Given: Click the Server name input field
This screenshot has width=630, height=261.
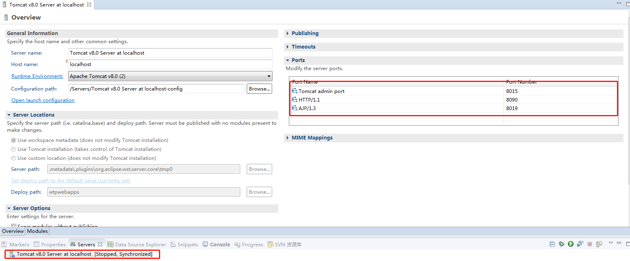Looking at the screenshot, I should (170, 53).
